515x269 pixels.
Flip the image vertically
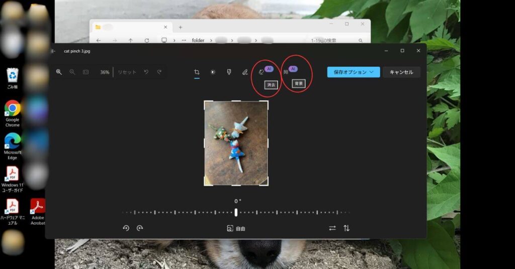pyautogui.click(x=347, y=228)
